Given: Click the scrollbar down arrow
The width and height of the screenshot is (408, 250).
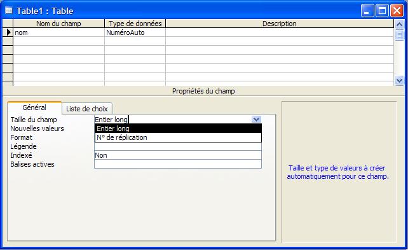Looking at the screenshot, I should (399, 80).
